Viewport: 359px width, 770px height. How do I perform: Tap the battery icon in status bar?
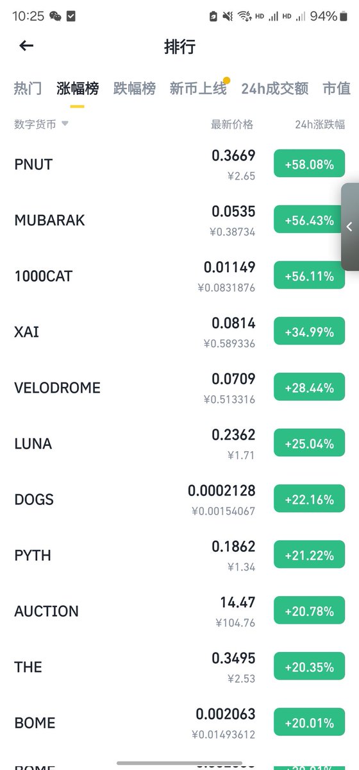347,16
